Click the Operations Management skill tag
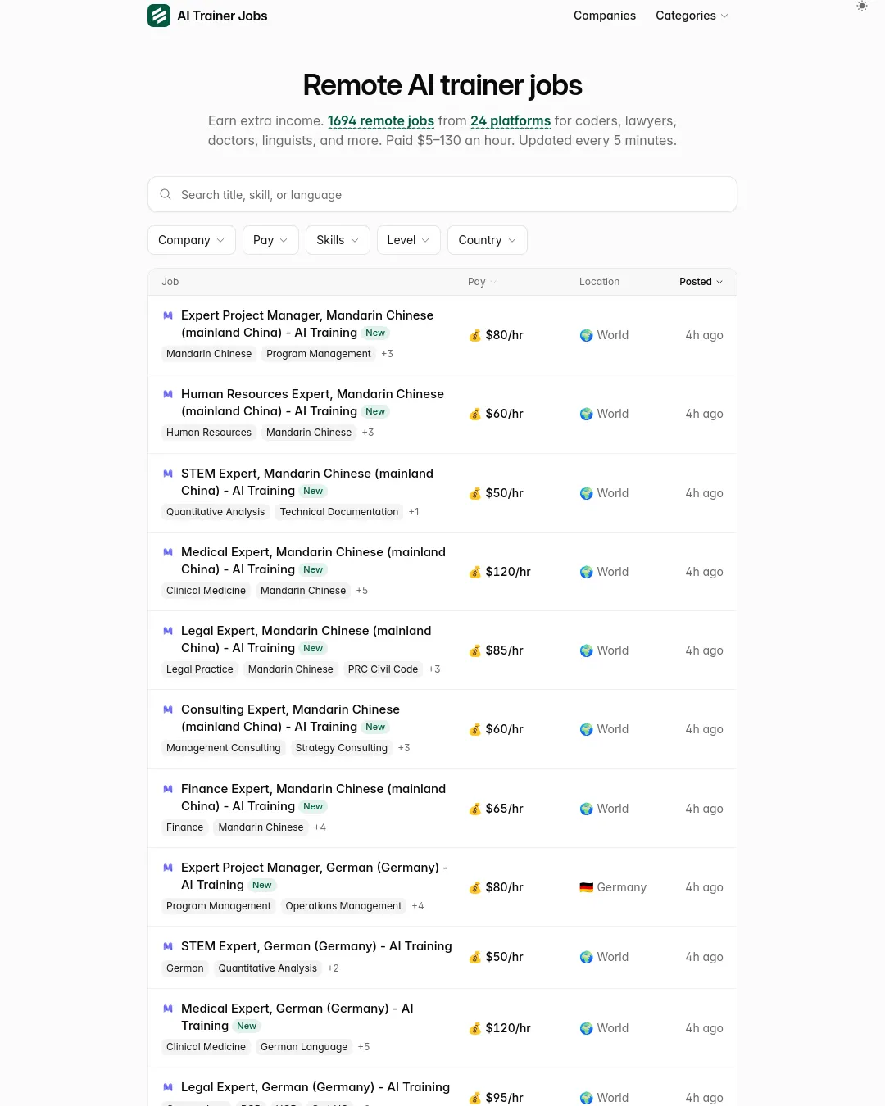Image resolution: width=885 pixels, height=1106 pixels. pos(343,906)
